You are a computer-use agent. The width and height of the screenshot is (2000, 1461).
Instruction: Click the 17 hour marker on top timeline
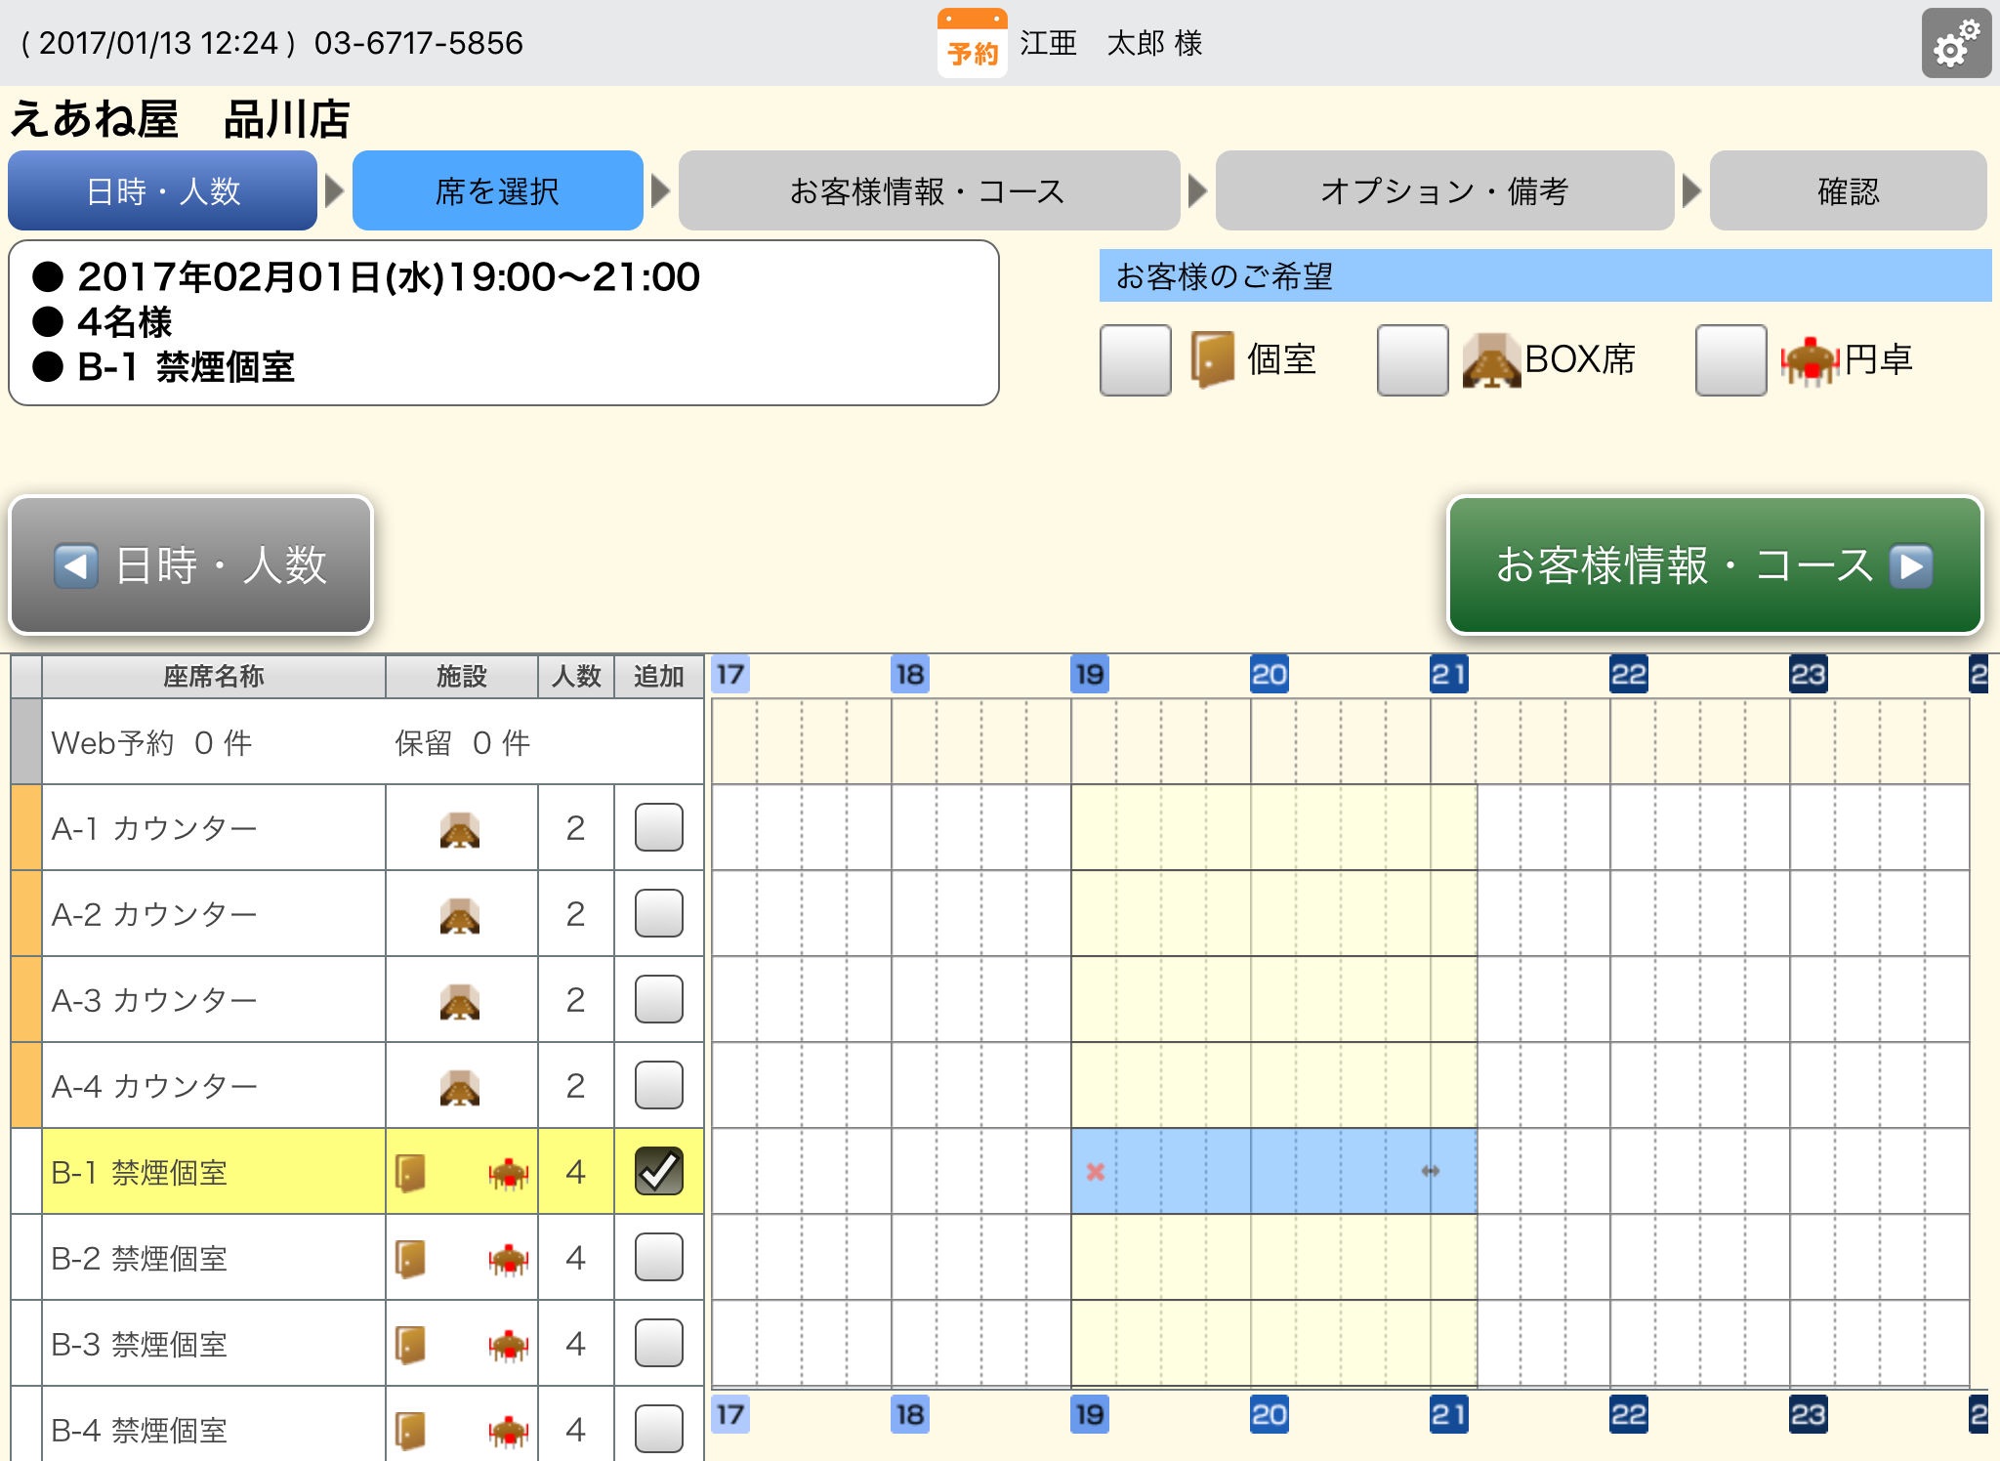click(729, 674)
